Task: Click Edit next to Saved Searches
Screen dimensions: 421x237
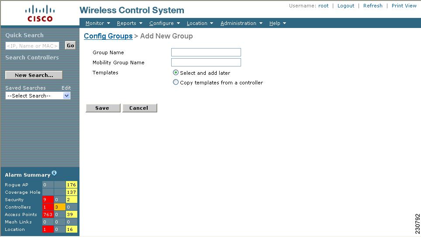Action: (66, 88)
